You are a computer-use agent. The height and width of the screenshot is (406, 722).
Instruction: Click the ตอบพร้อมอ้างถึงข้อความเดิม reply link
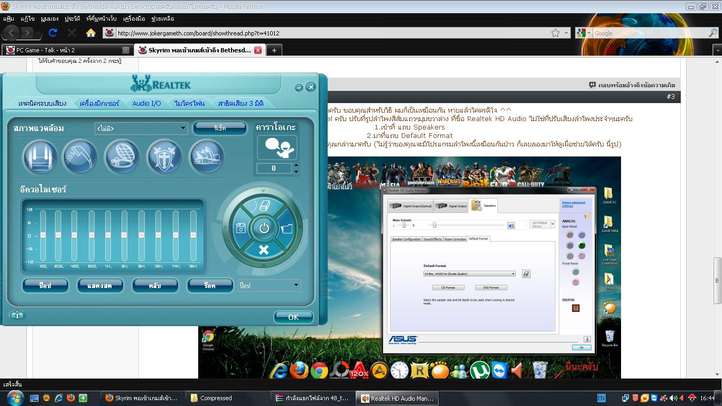[632, 85]
